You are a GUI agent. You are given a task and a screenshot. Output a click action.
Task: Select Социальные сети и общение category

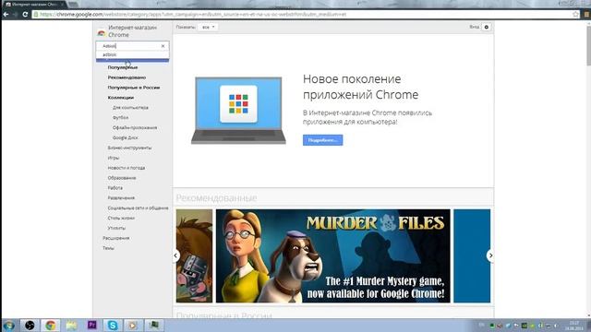click(x=138, y=207)
